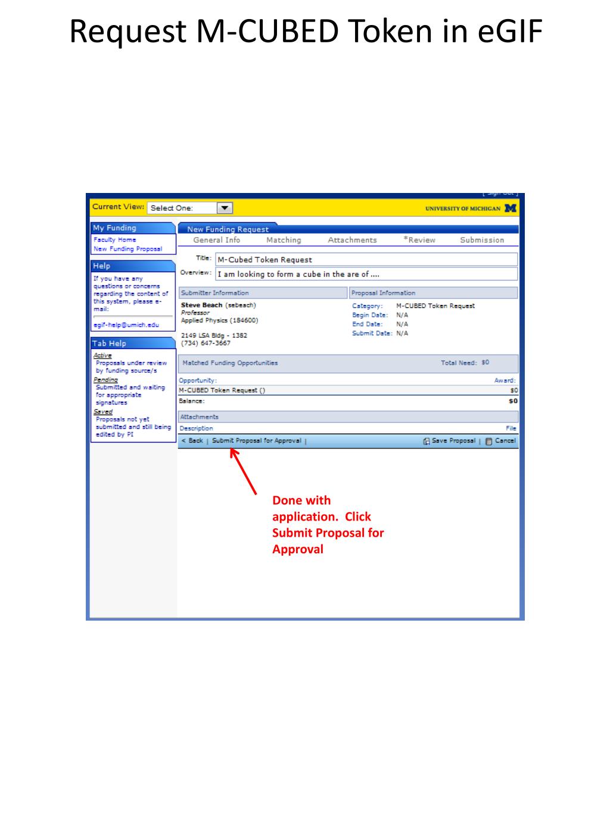This screenshot has width=610, height=813.
Task: Click the Faculty Home link
Action: coord(114,239)
